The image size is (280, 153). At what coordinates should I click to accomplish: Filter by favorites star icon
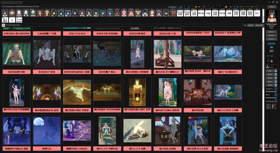click(196, 7)
